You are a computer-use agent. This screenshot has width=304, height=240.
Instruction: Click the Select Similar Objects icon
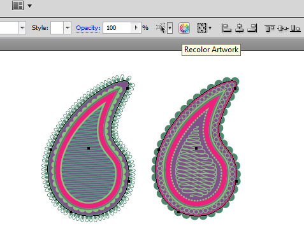tap(161, 28)
